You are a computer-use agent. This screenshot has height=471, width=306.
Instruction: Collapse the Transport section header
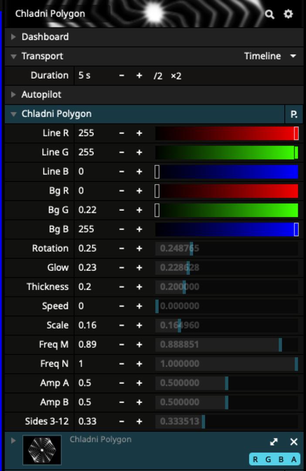(42, 56)
